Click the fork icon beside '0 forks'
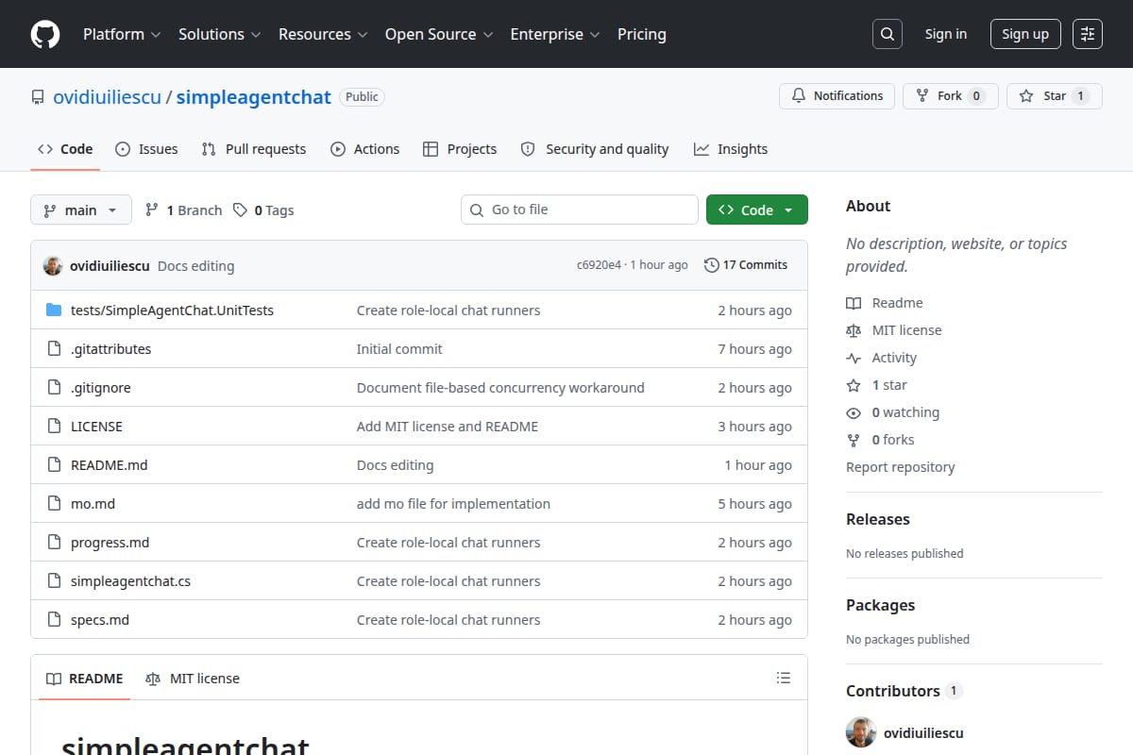The height and width of the screenshot is (755, 1133). click(854, 440)
